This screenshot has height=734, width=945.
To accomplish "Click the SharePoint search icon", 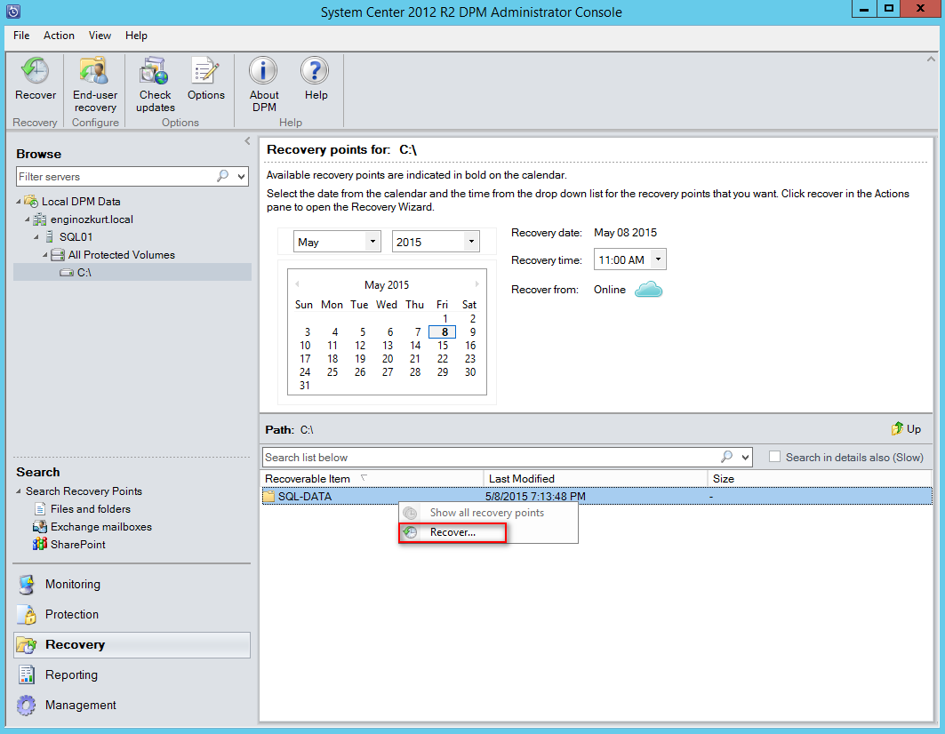I will tap(40, 544).
